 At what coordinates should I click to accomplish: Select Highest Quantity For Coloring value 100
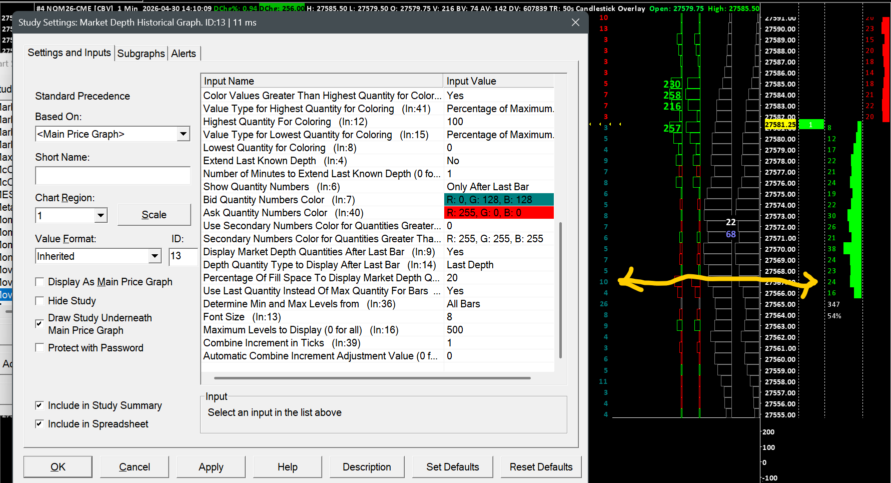pos(499,122)
